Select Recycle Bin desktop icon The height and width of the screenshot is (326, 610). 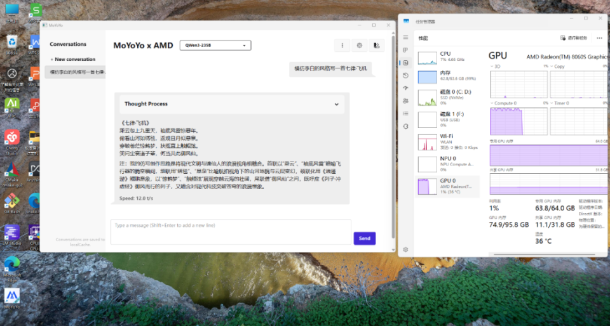12,44
